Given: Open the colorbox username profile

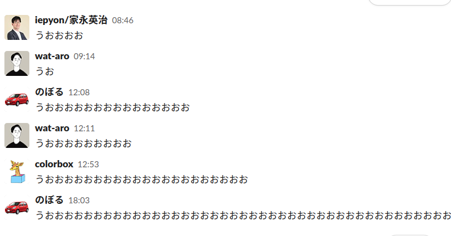Looking at the screenshot, I should pyautogui.click(x=54, y=164).
